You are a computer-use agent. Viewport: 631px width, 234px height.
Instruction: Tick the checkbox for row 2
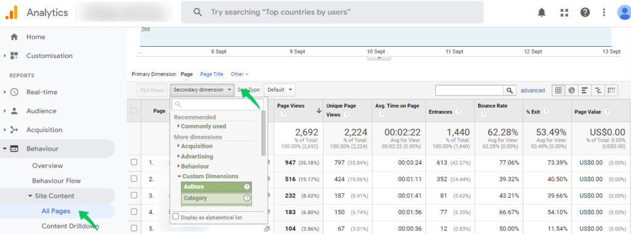tap(134, 179)
